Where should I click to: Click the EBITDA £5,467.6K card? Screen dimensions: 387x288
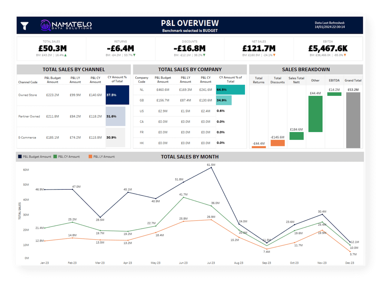328,49
